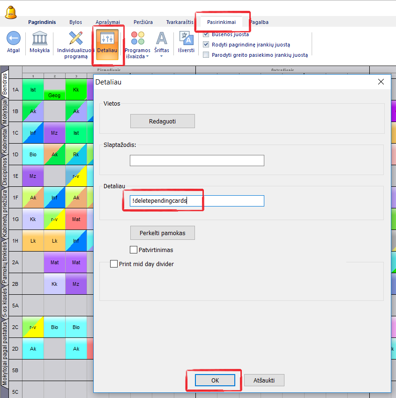Click the Atgal back arrow icon
This screenshot has width=396, height=398.
[13, 39]
